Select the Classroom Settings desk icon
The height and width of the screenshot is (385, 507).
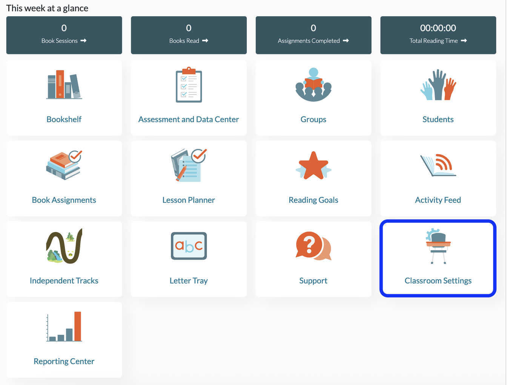(438, 246)
